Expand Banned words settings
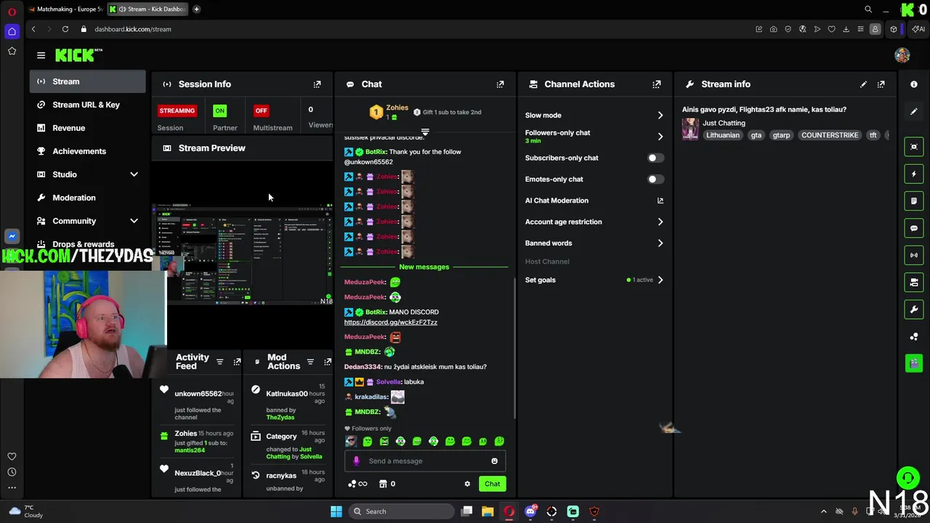The image size is (930, 523). click(x=660, y=243)
